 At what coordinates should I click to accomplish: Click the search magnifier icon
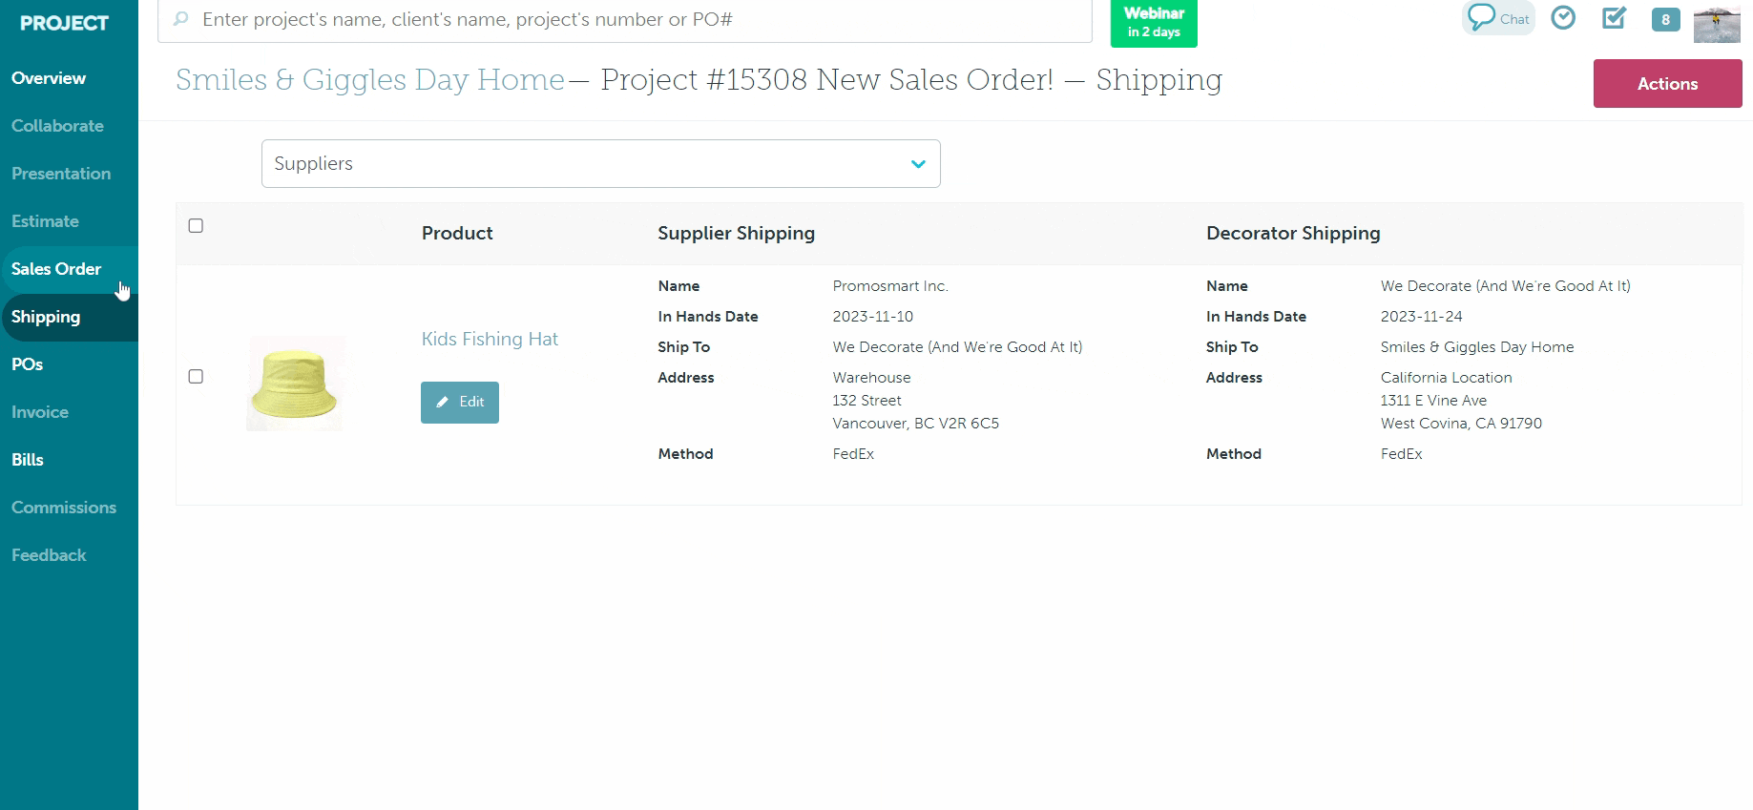(x=181, y=19)
